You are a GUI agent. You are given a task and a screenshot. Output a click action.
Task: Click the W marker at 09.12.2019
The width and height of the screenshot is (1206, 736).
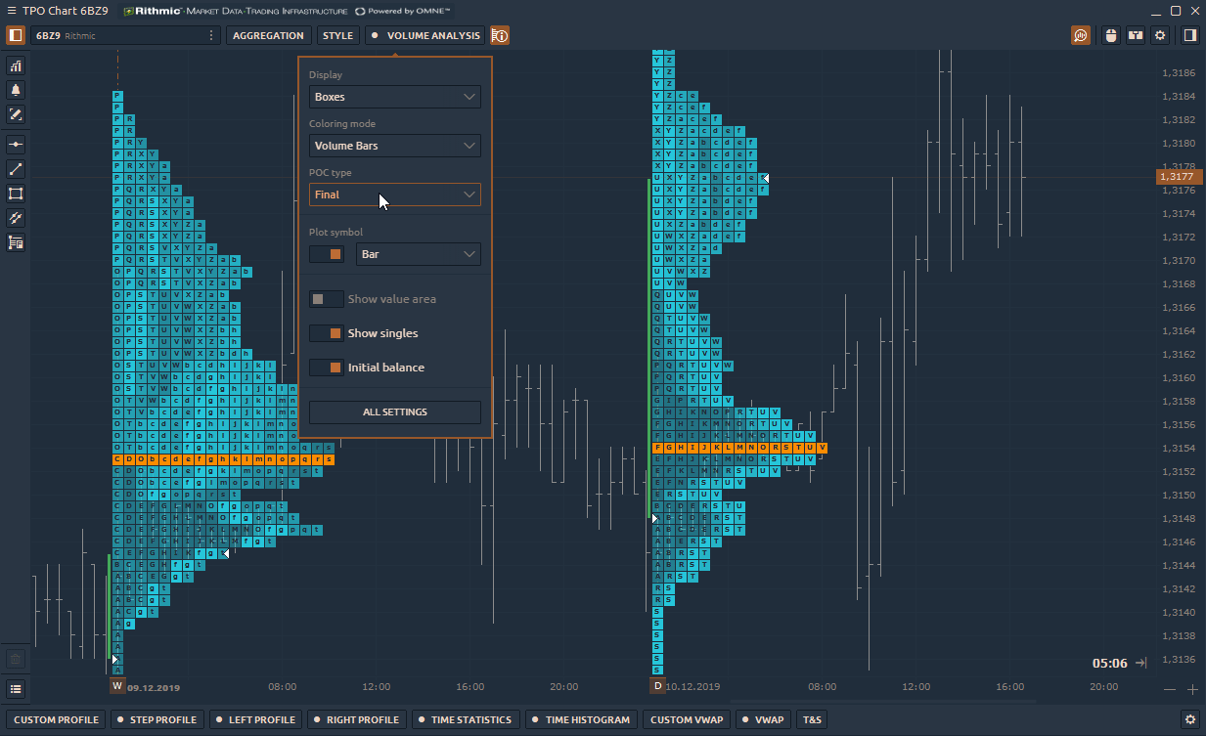point(117,687)
